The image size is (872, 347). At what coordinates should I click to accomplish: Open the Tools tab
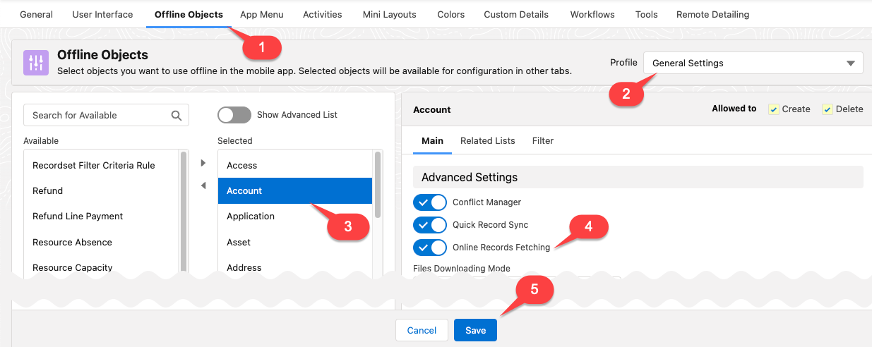[646, 14]
